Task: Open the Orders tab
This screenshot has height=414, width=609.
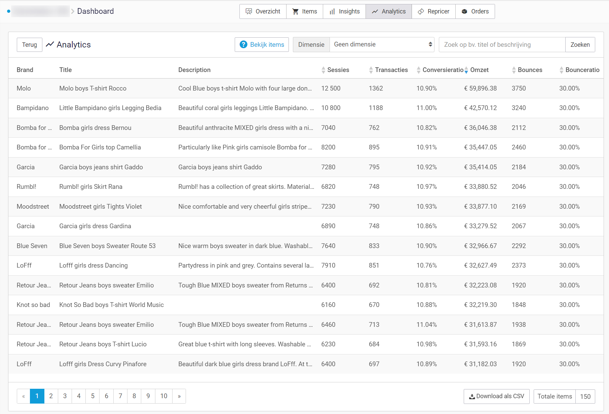Action: [x=475, y=11]
